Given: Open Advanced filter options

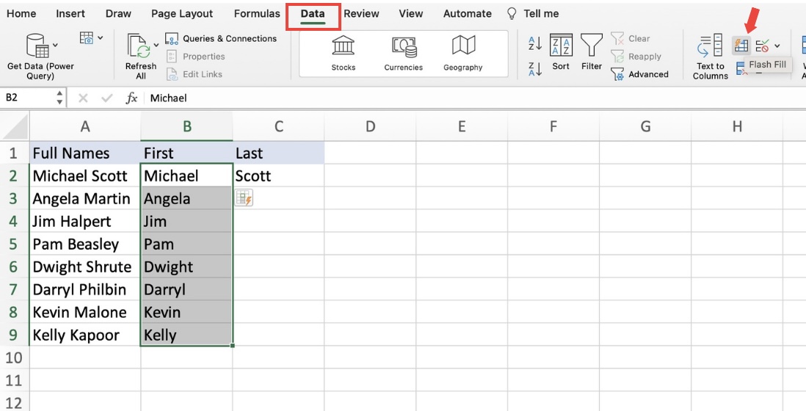Looking at the screenshot, I should coord(640,75).
